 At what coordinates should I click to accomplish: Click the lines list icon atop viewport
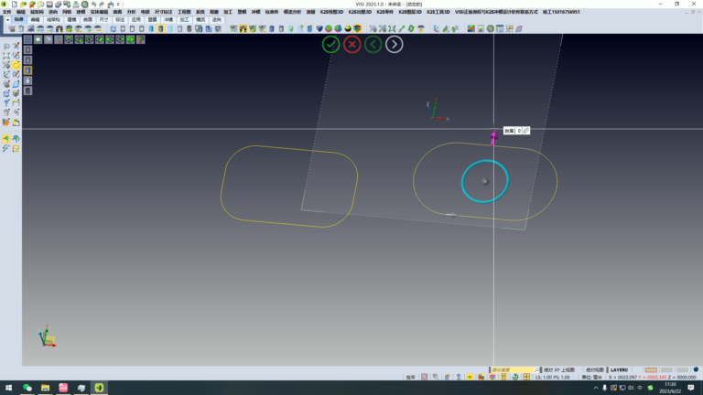(x=27, y=39)
